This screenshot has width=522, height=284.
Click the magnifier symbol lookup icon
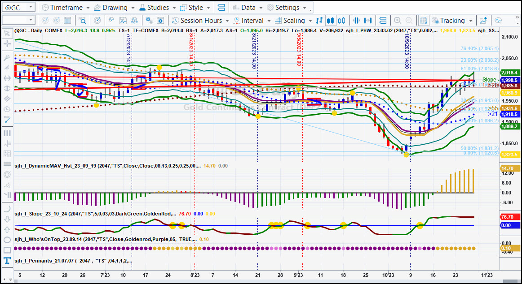[82, 21]
